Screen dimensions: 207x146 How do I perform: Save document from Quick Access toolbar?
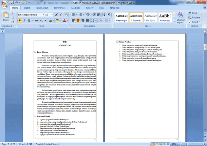(x=12, y=2)
